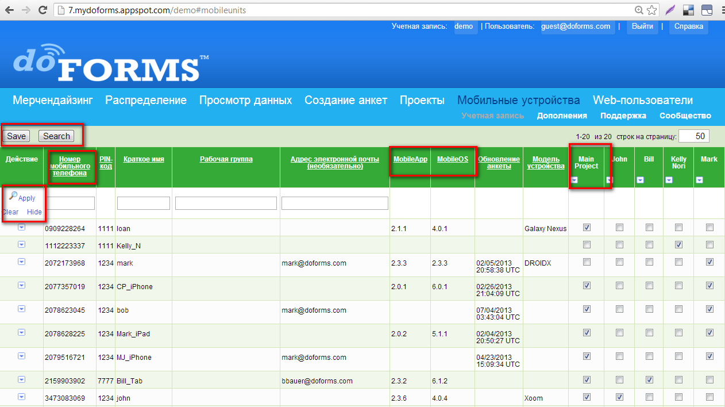Click the bookmark star in address bar

[651, 10]
